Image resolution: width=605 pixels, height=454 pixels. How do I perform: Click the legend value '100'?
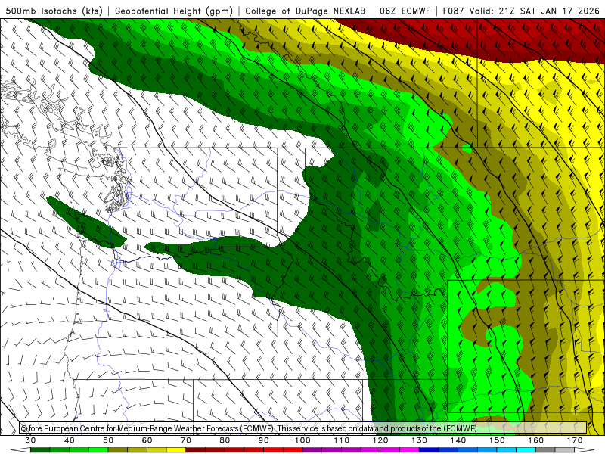[x=303, y=440]
